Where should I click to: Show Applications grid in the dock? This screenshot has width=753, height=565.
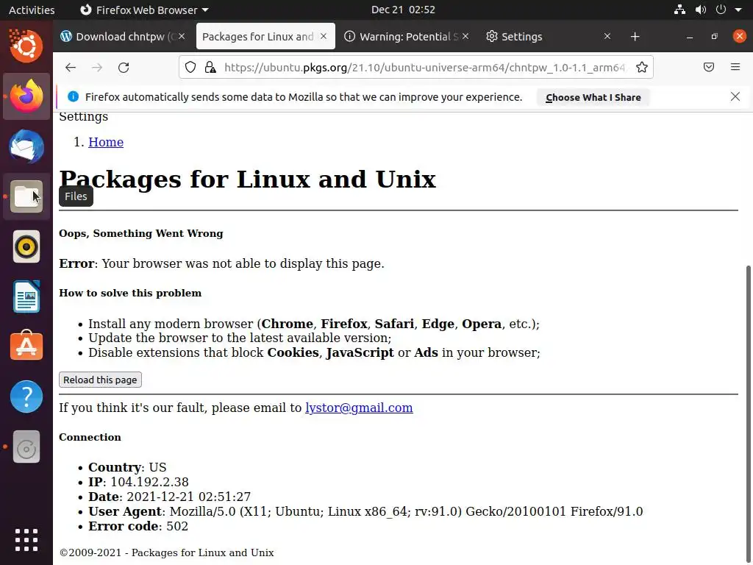[x=26, y=540]
